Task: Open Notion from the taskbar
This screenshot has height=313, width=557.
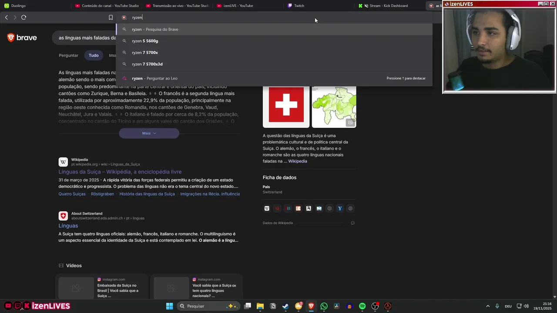Action: tap(273, 306)
